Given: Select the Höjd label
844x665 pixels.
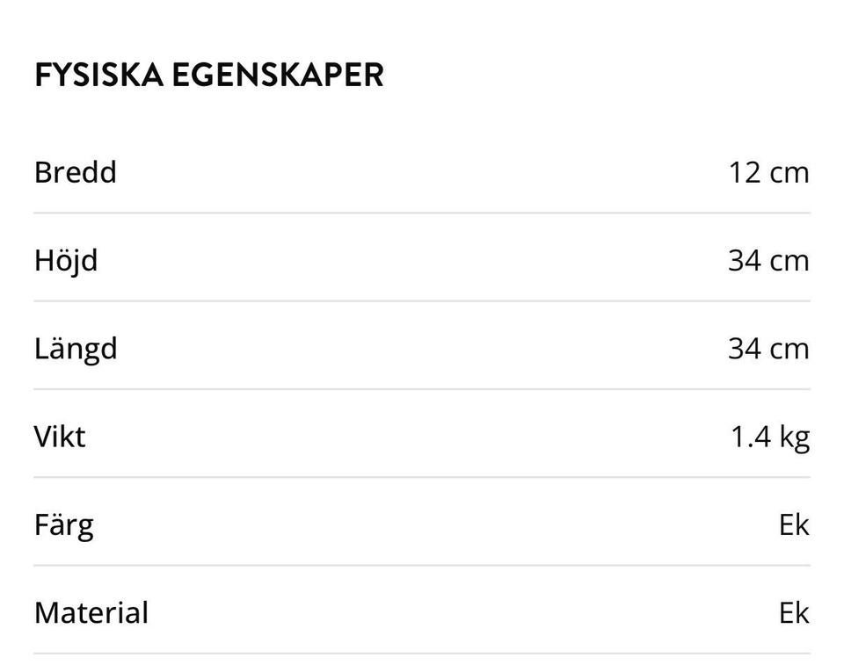Looking at the screenshot, I should 66,262.
